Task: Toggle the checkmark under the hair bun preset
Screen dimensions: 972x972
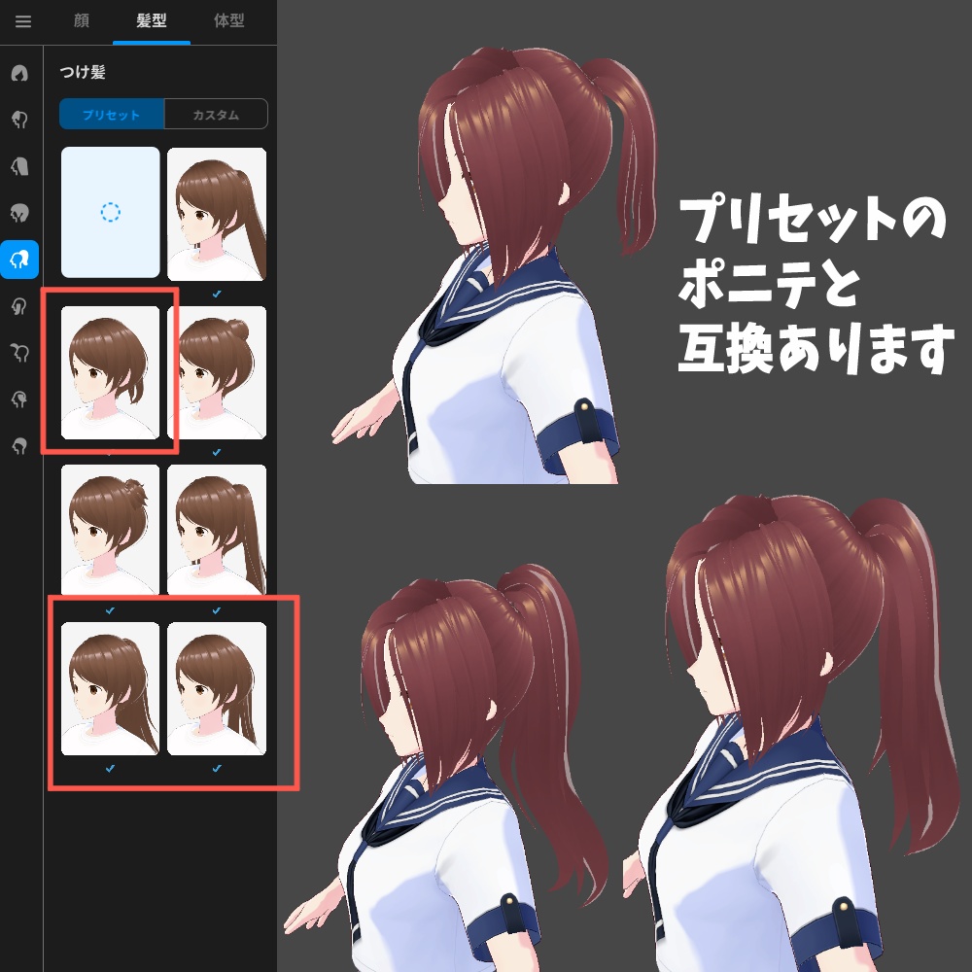Action: (218, 450)
